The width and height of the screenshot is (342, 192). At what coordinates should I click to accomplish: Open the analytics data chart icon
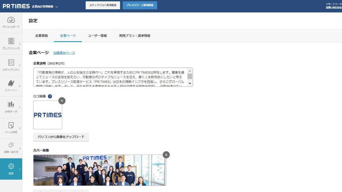(x=11, y=104)
